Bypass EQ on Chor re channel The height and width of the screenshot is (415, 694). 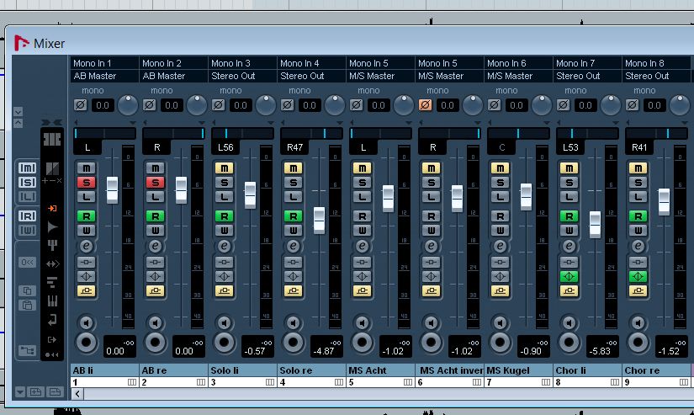click(638, 276)
